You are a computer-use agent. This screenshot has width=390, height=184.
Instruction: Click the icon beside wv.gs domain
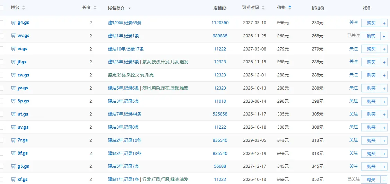[14, 36]
